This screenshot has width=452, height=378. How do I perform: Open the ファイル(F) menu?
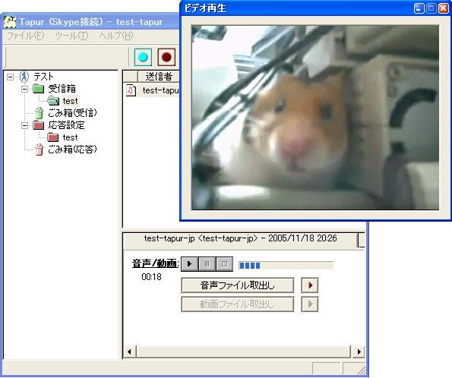click(25, 36)
